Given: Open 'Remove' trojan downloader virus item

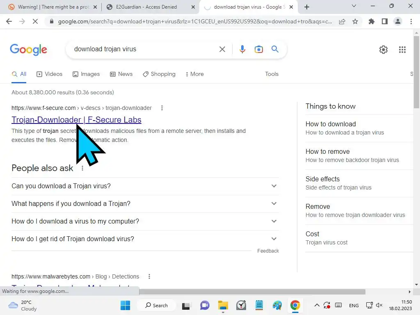Looking at the screenshot, I should [x=359, y=210].
